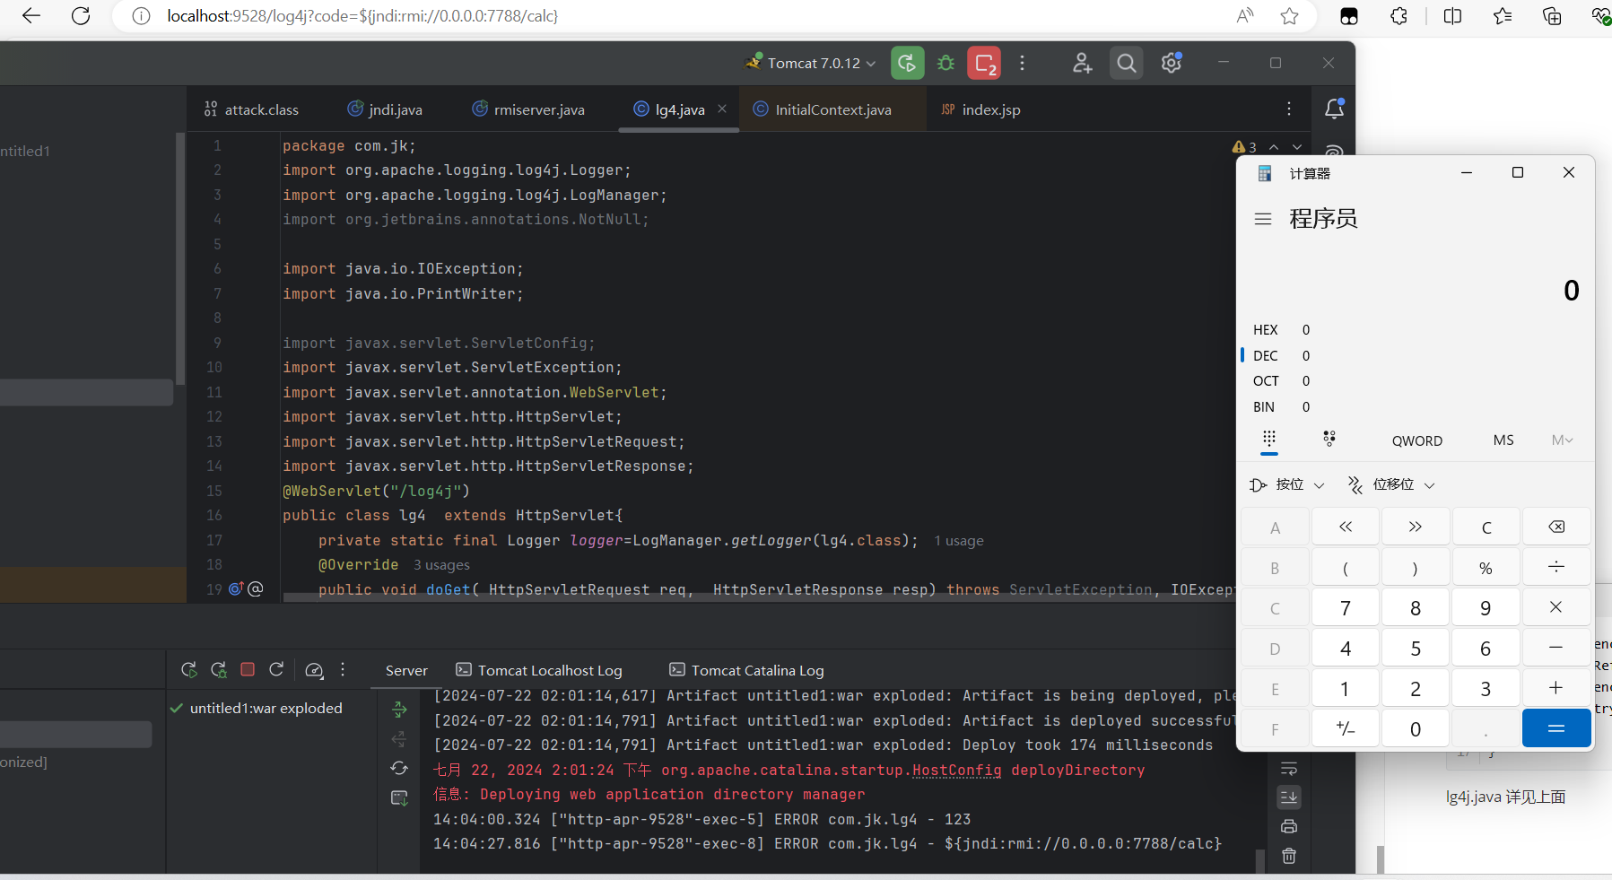Click the MS memory store button
This screenshot has width=1612, height=880.
click(x=1503, y=440)
